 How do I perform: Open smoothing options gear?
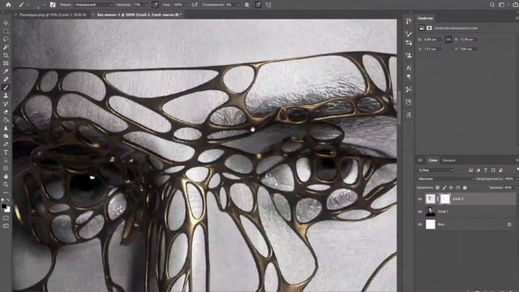click(247, 5)
